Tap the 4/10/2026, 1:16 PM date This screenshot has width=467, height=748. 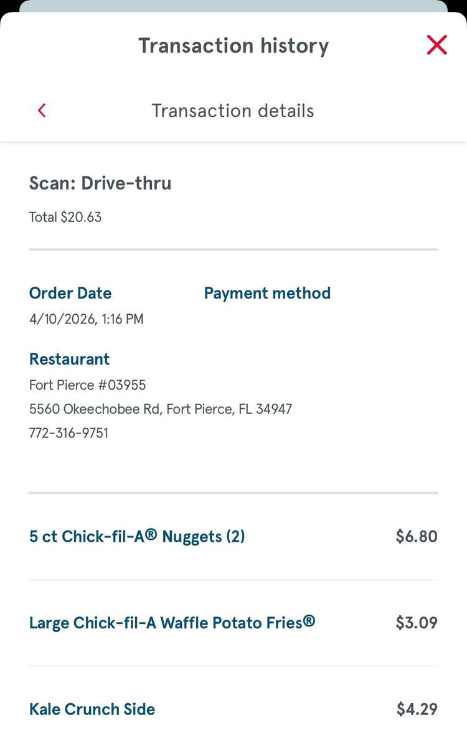pos(87,319)
